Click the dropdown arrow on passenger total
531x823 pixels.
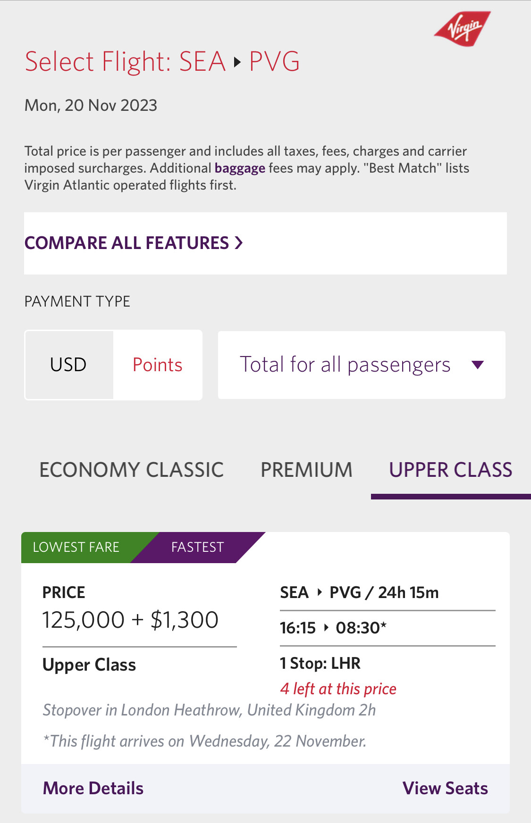478,365
